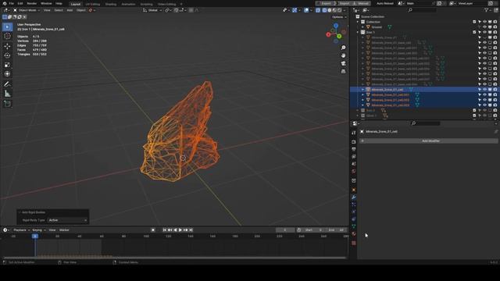Screen dimensions: 500x281
Task: Open the Object properties tab
Action: point(354,190)
